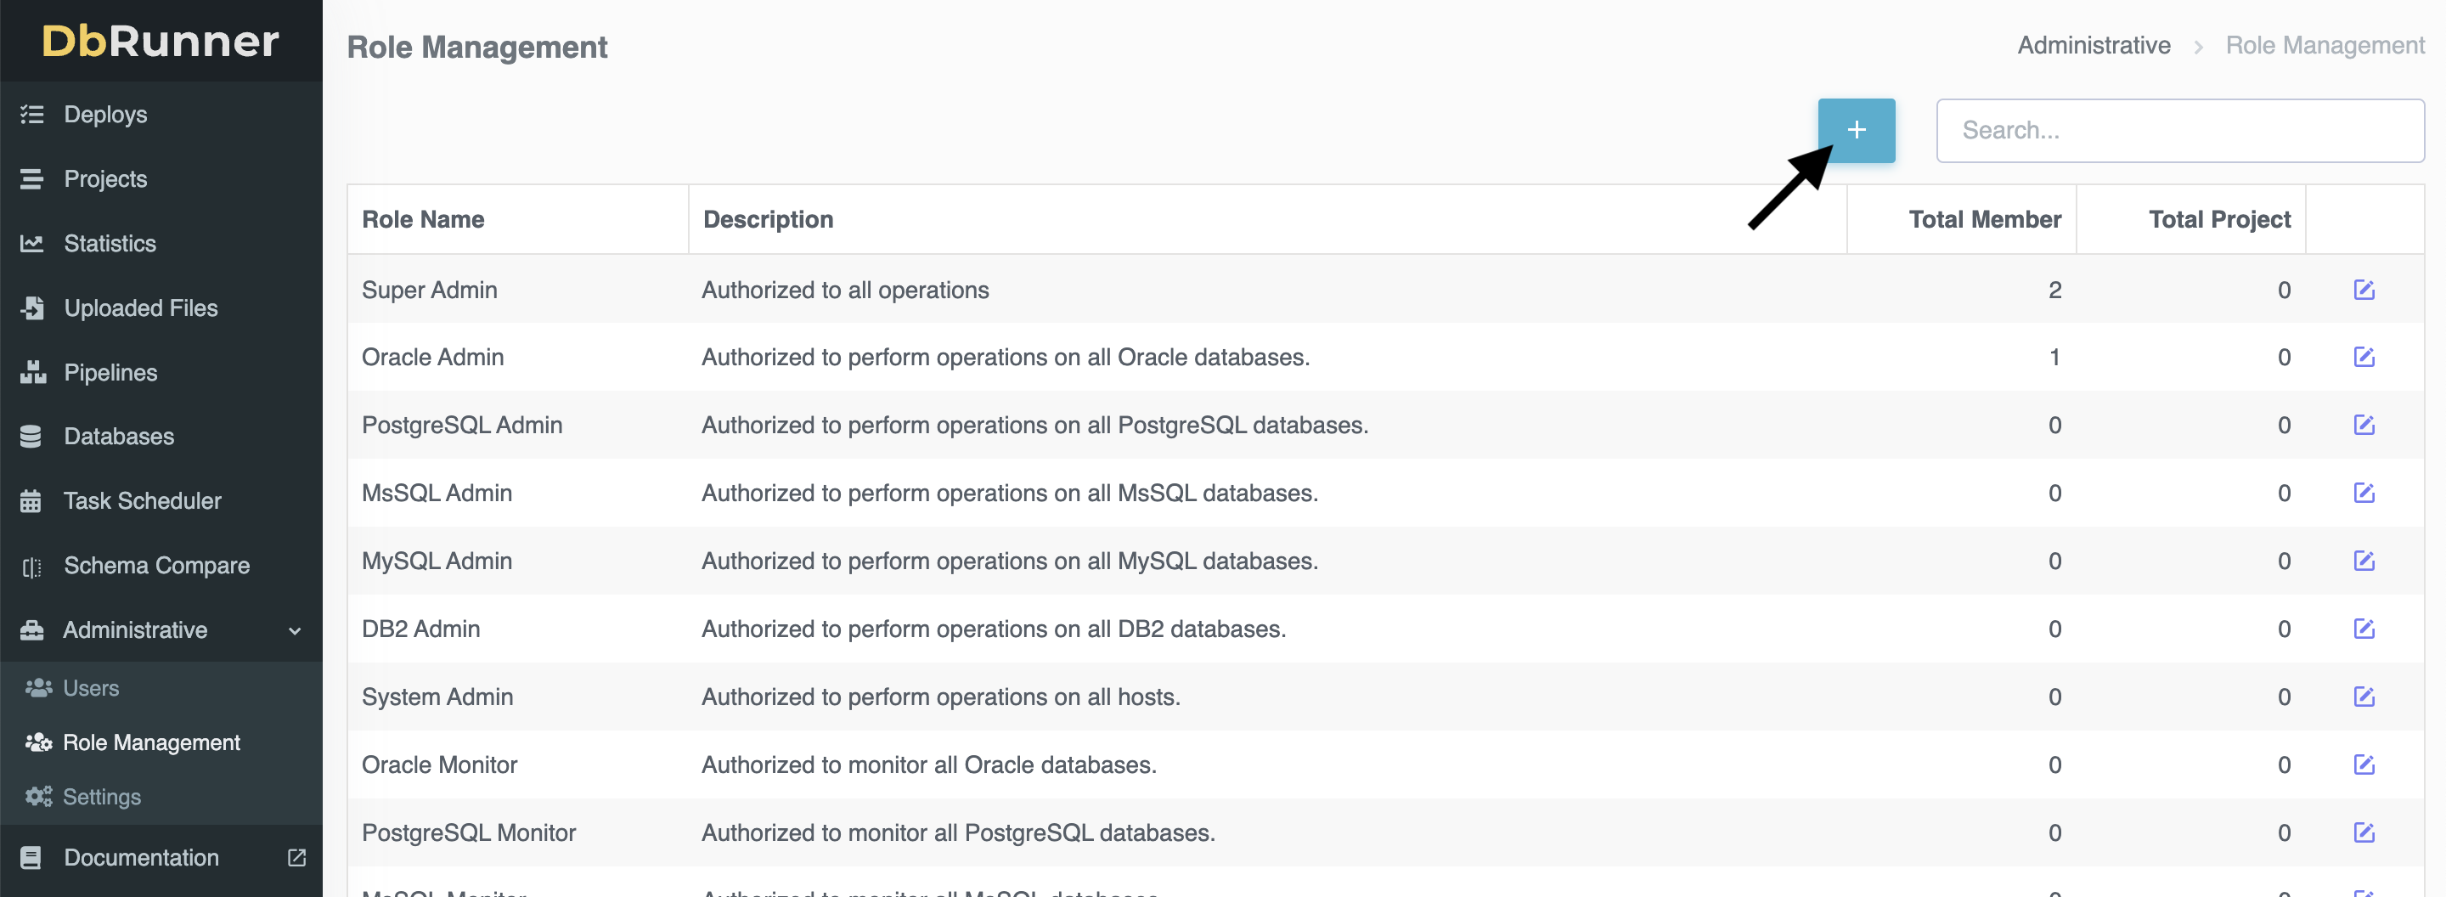This screenshot has width=2446, height=897.
Task: Navigate to Users submenu item
Action: point(90,688)
